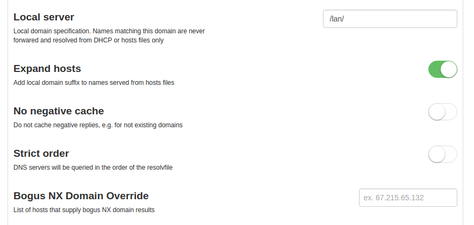This screenshot has height=225, width=474.
Task: Click the 'DNS servers will be queried' description
Action: (x=92, y=168)
